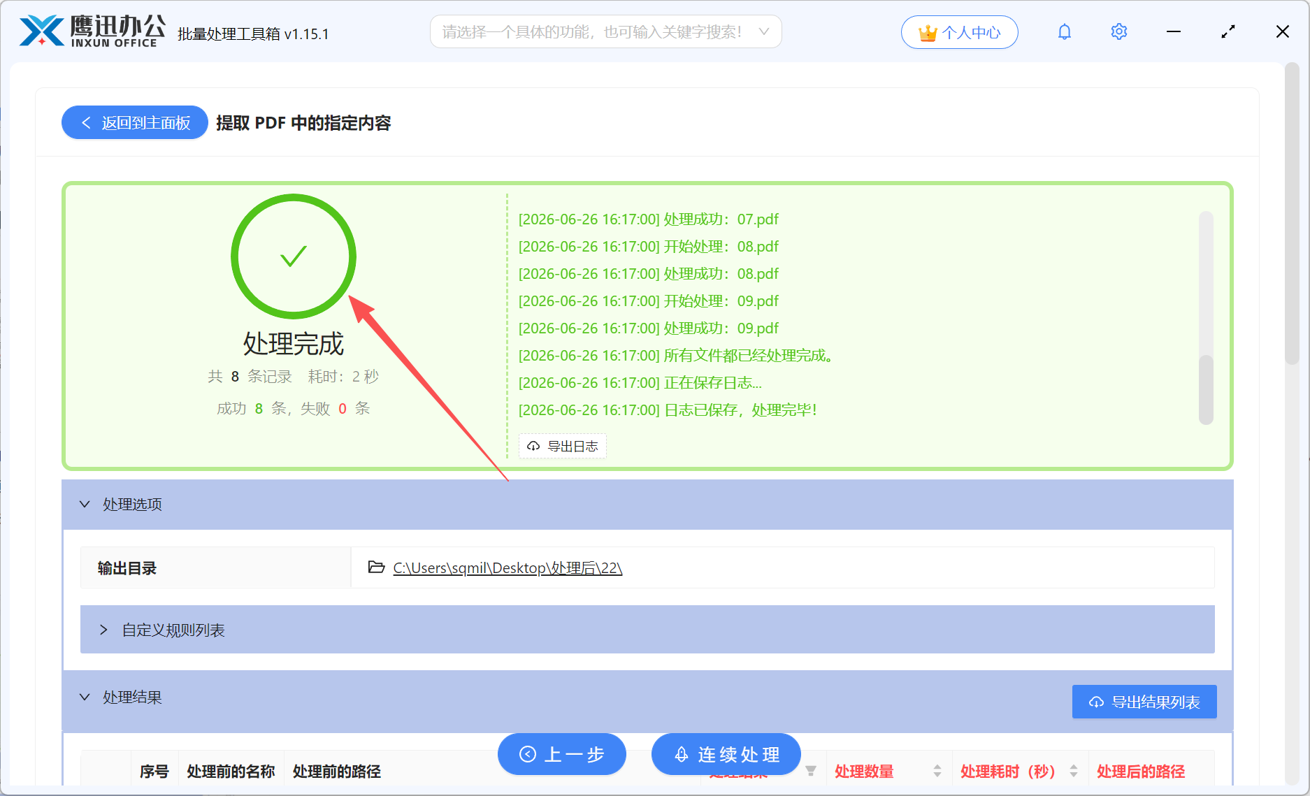Viewport: 1310px width, 796px height.
Task: Click the INXUN OFFICE logo icon
Action: tap(42, 31)
